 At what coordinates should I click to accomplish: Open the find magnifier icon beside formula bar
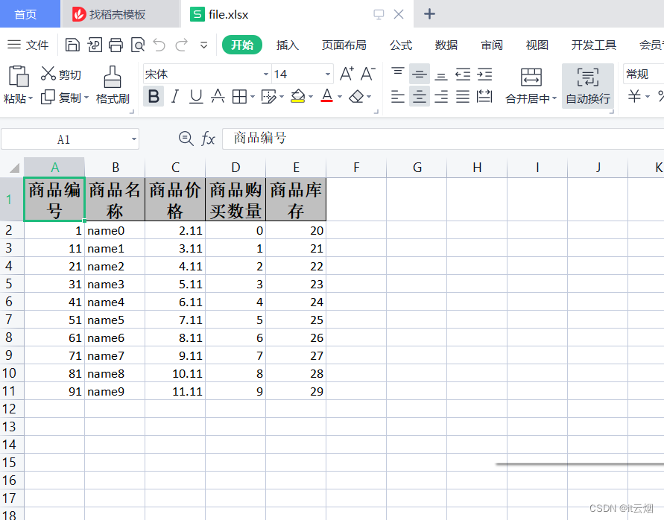(x=186, y=139)
